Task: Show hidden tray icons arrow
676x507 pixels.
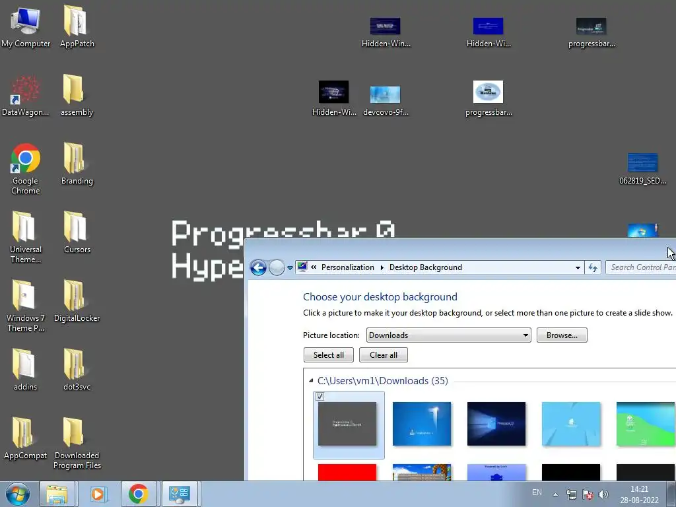Action: [x=555, y=494]
